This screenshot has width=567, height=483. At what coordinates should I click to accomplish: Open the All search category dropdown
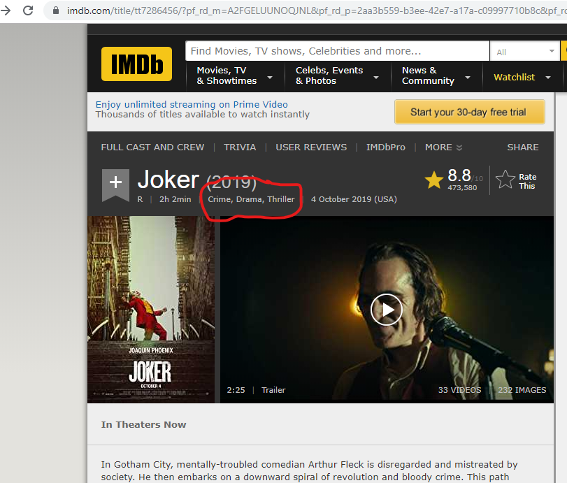(x=524, y=52)
